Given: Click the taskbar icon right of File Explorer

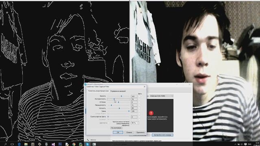Looking at the screenshot, I should coord(32,144).
